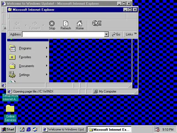Viewport: 177px width, 133px height.
Task: Click the folder icon in front window title
Action: (10, 10)
